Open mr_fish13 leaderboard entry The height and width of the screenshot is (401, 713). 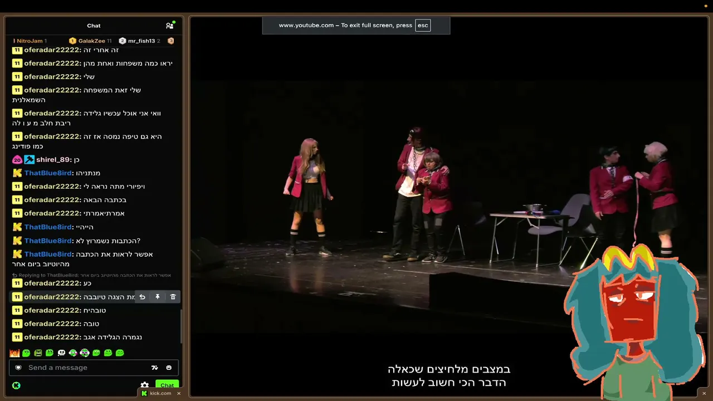139,41
